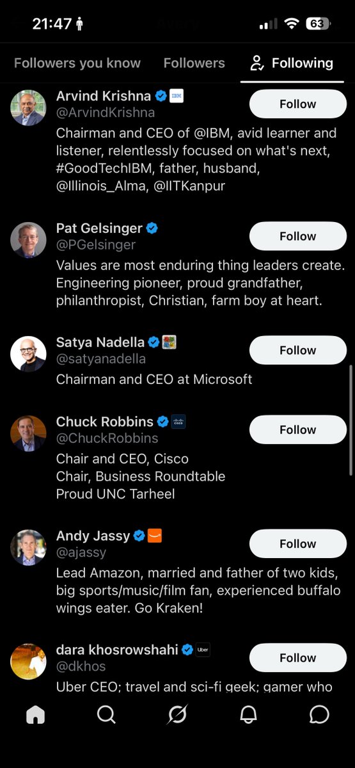Open Chuck Robbins' profile avatar
355x768 pixels.
coord(28,433)
